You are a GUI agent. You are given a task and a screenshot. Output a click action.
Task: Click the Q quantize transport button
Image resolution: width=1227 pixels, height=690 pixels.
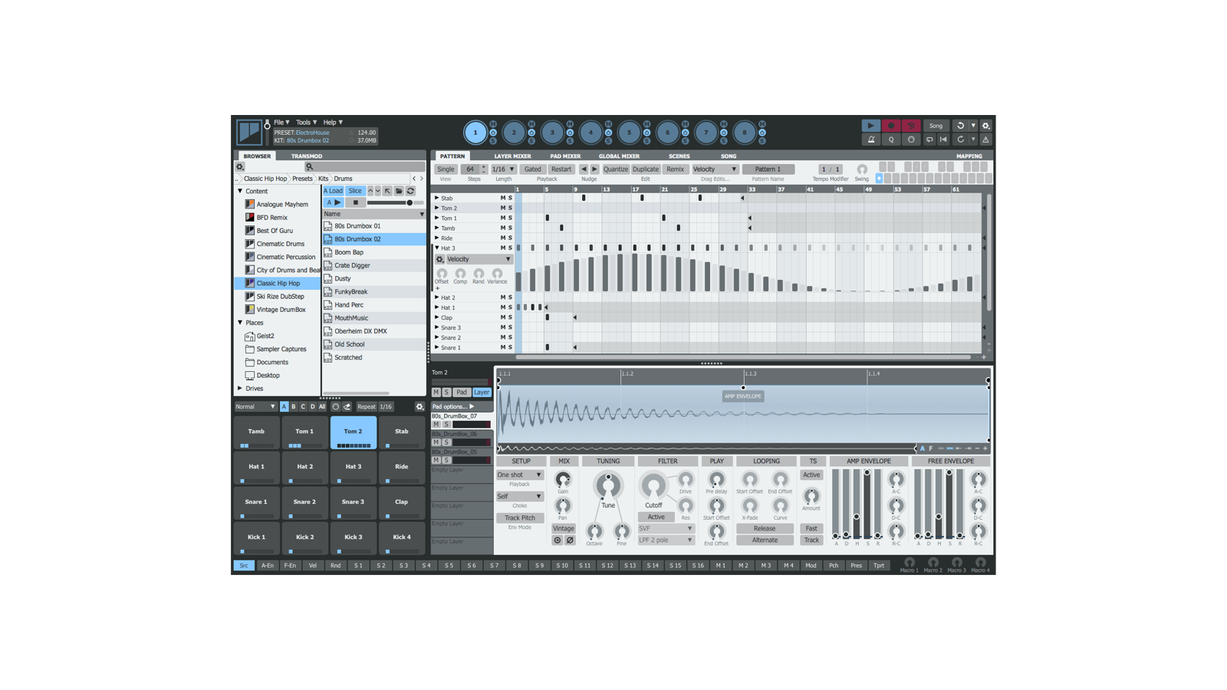891,140
